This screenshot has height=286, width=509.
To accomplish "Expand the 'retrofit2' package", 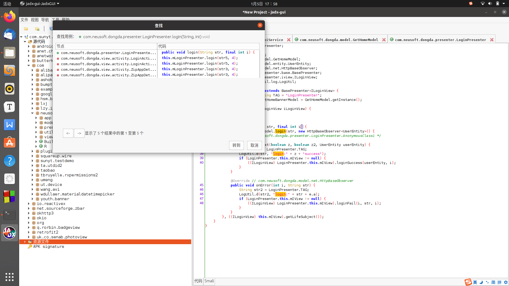I will point(29,232).
